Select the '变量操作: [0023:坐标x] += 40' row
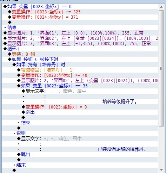The image size is (166, 173). (80, 75)
